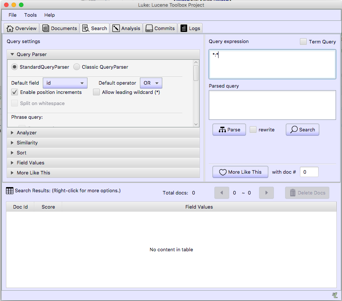Click the query parser panel scrollbar thumb

click(196, 73)
